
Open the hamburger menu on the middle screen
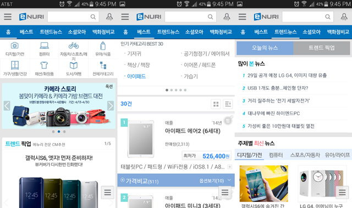click(x=125, y=17)
